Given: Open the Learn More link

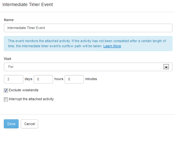Looking at the screenshot, I should pos(112,46).
